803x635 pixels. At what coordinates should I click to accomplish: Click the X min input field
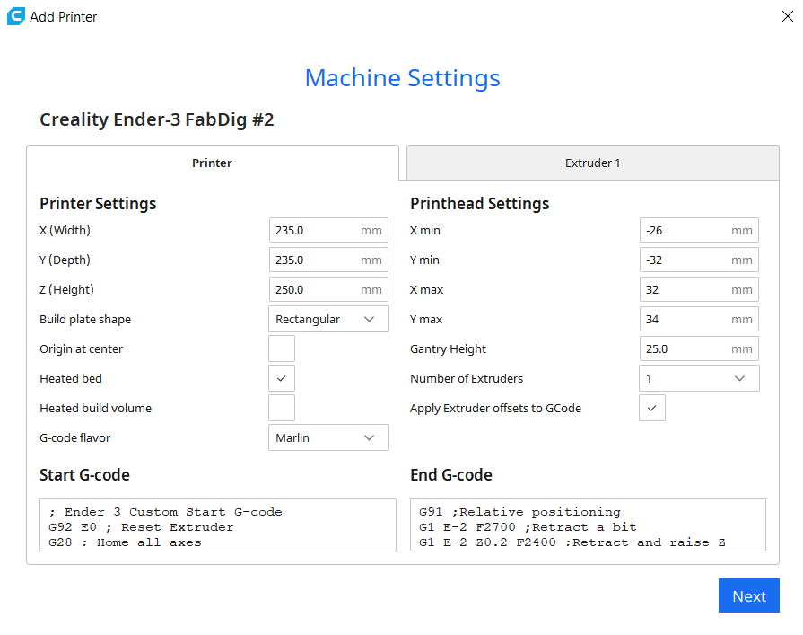[699, 230]
